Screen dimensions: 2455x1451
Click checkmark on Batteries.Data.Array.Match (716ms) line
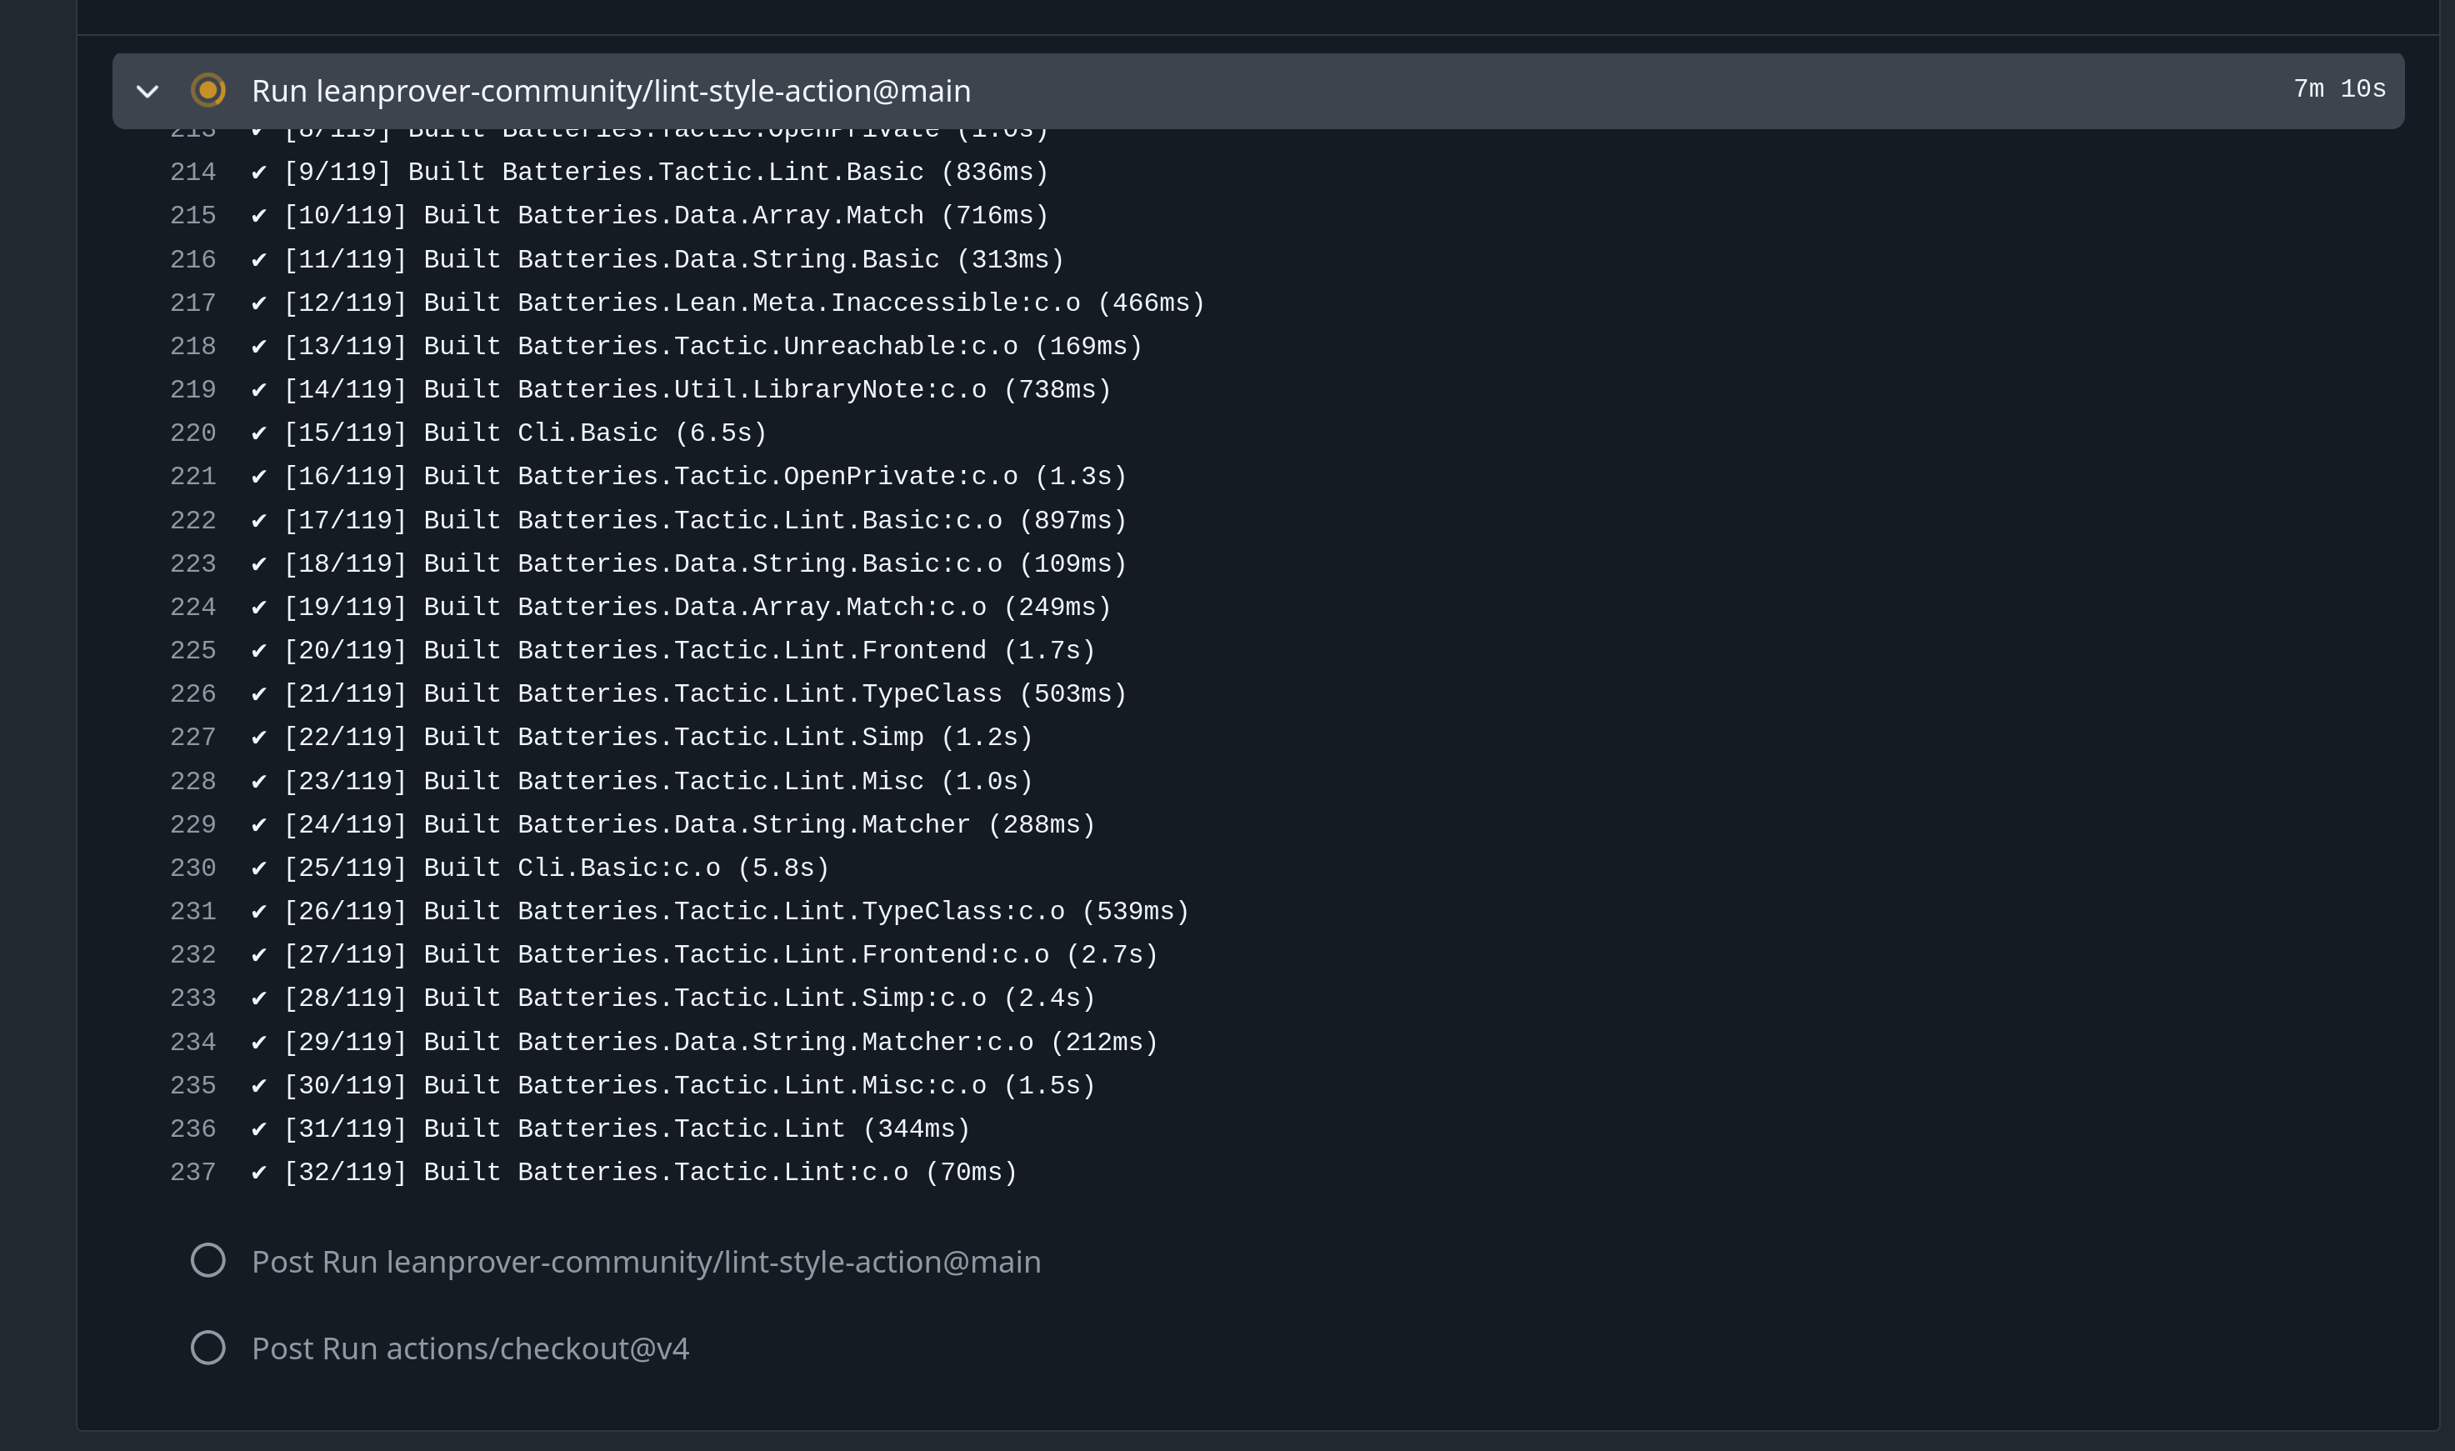[259, 215]
